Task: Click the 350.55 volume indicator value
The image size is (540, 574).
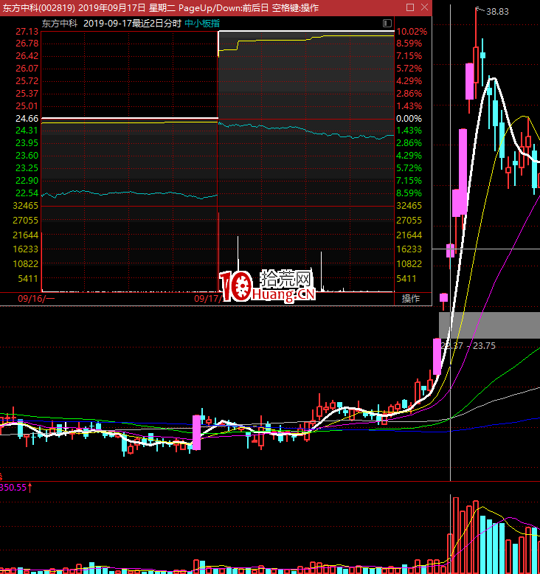Action: 13,487
